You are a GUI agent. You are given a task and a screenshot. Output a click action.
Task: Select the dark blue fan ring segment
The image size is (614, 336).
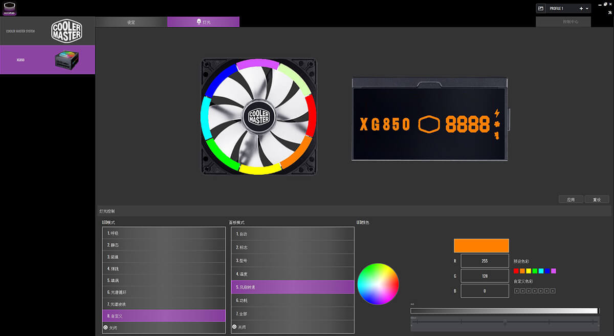(x=220, y=79)
